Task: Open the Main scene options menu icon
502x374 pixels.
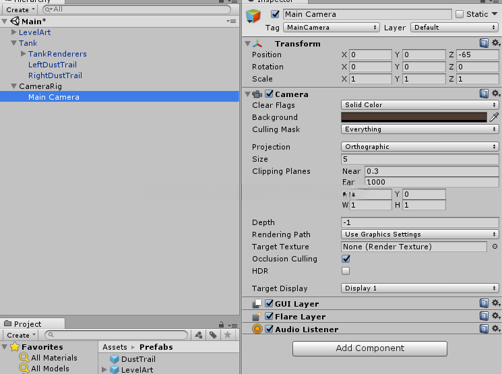Action: click(231, 21)
